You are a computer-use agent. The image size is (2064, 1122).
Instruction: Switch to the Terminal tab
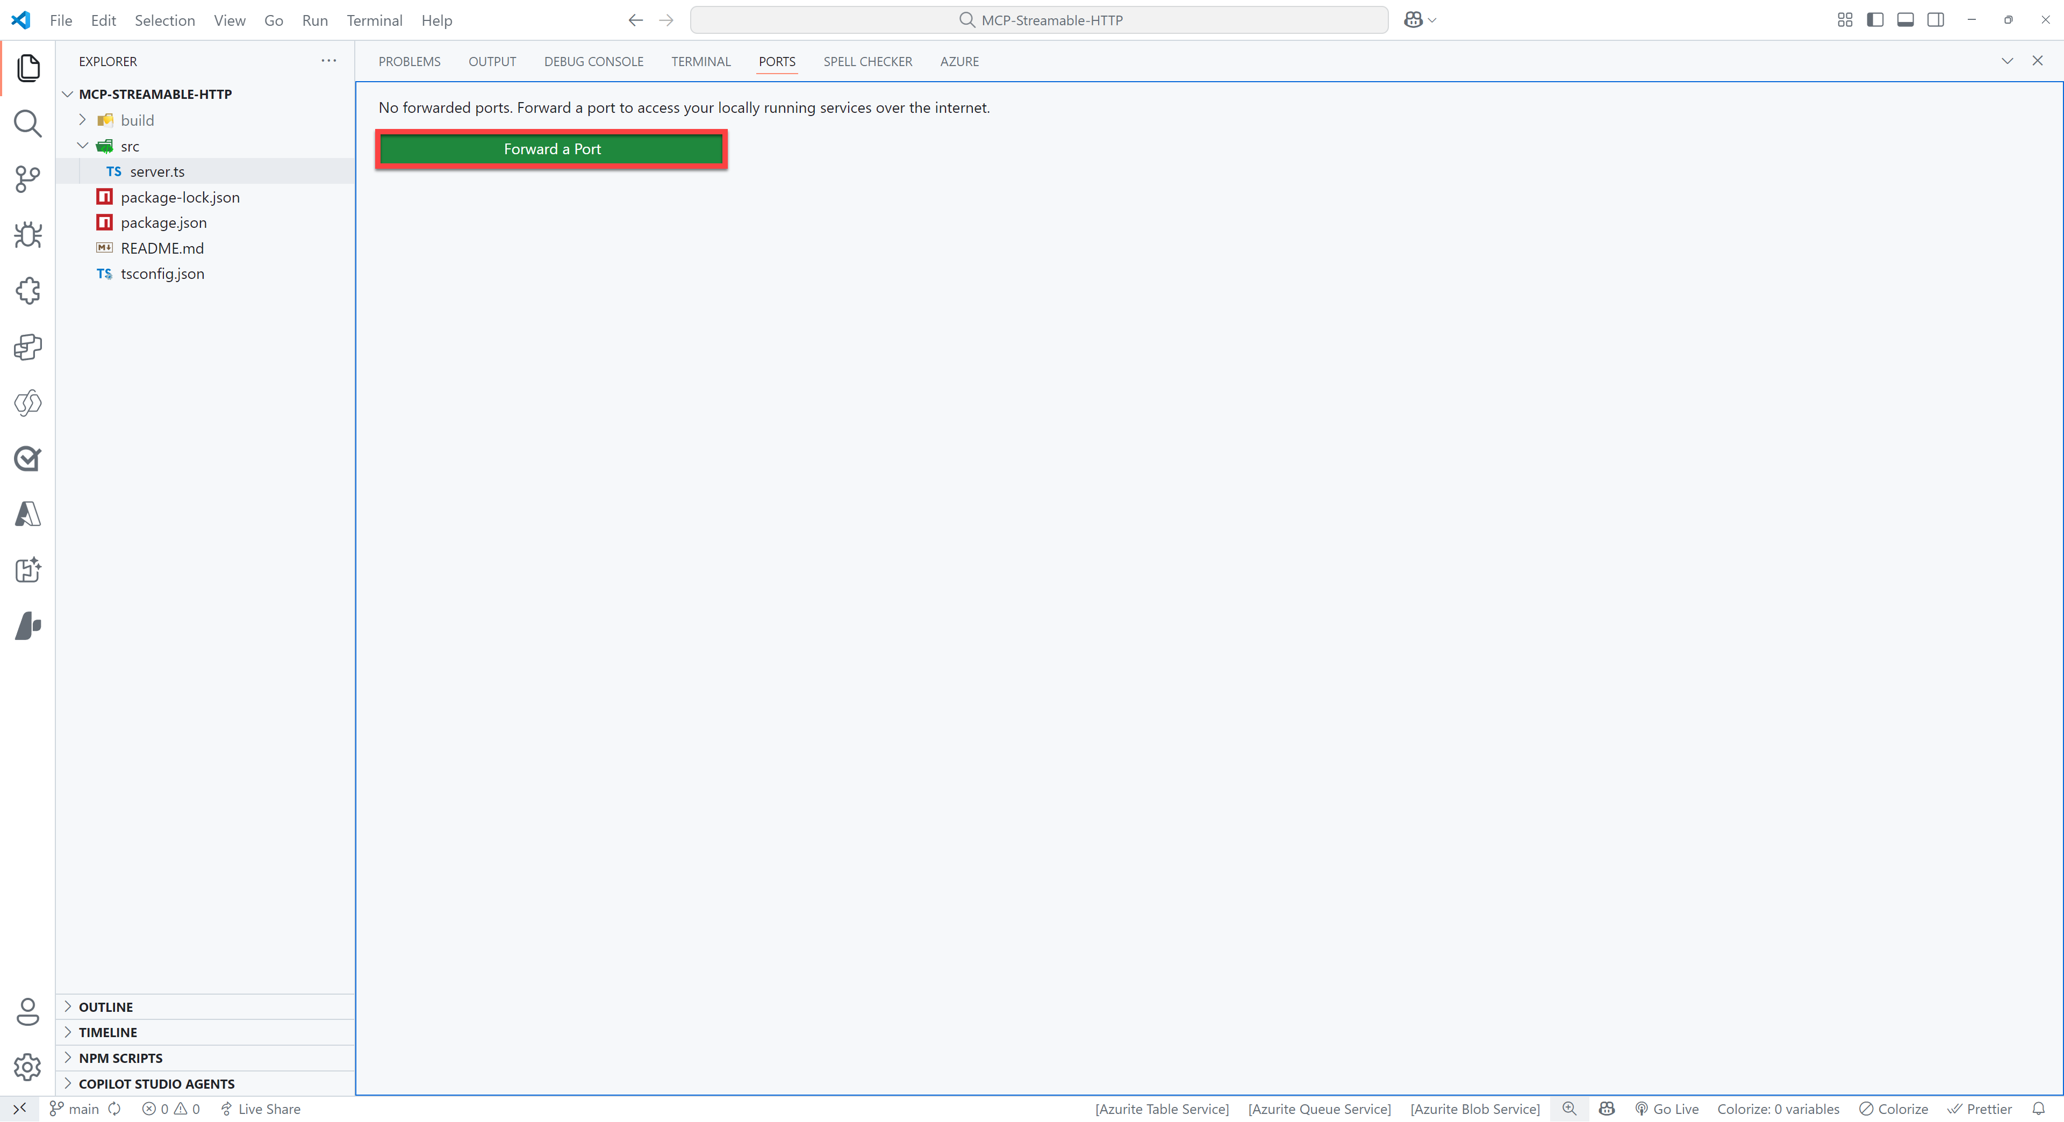coord(700,62)
